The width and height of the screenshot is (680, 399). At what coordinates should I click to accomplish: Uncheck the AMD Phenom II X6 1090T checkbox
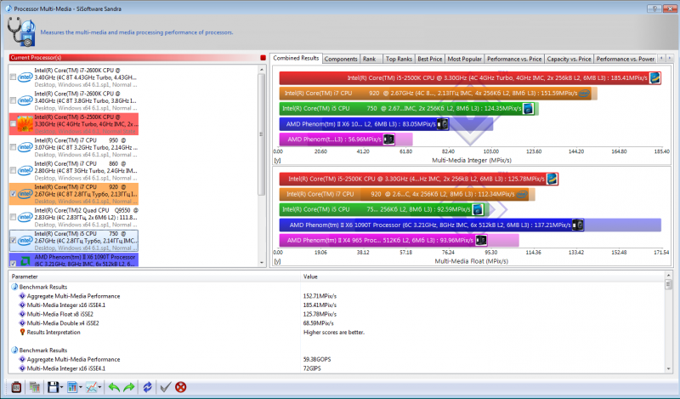coord(13,263)
